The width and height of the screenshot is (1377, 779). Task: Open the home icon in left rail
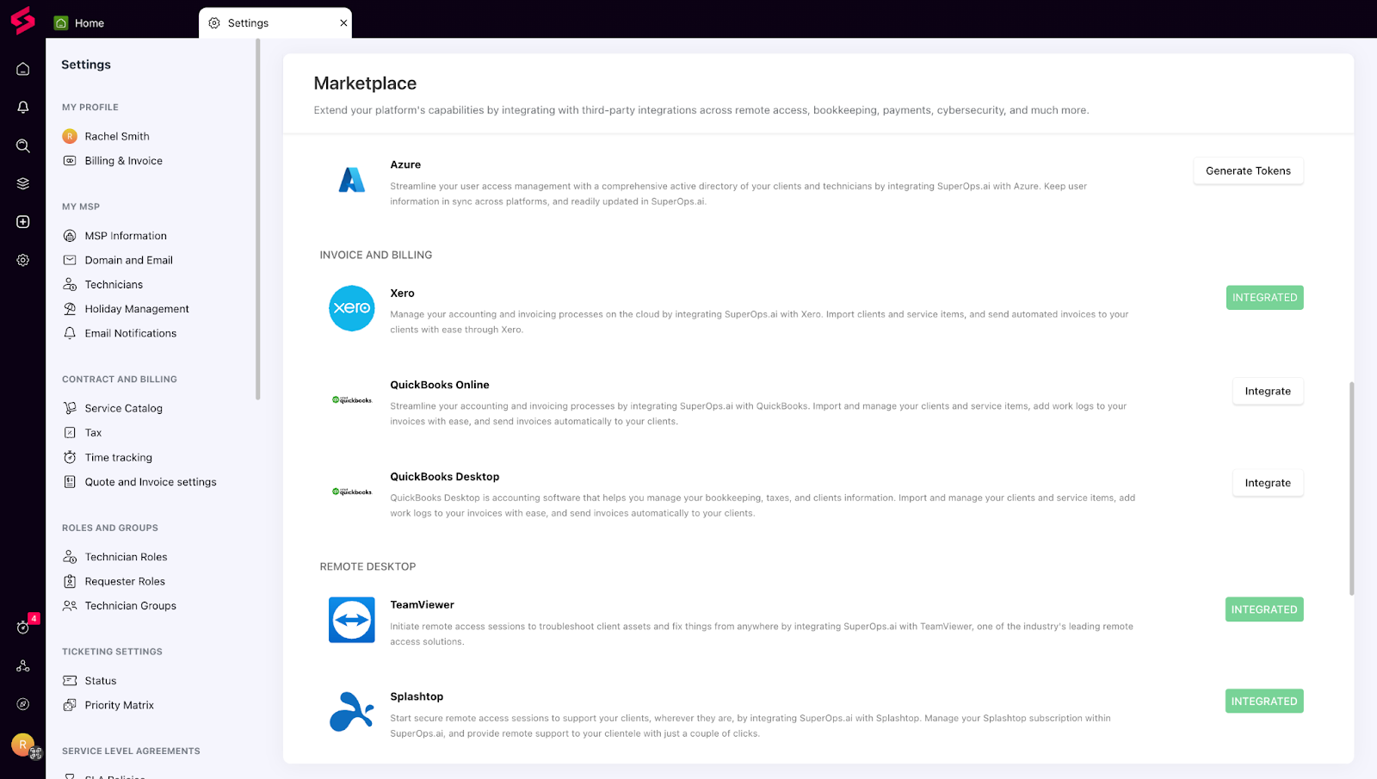23,69
